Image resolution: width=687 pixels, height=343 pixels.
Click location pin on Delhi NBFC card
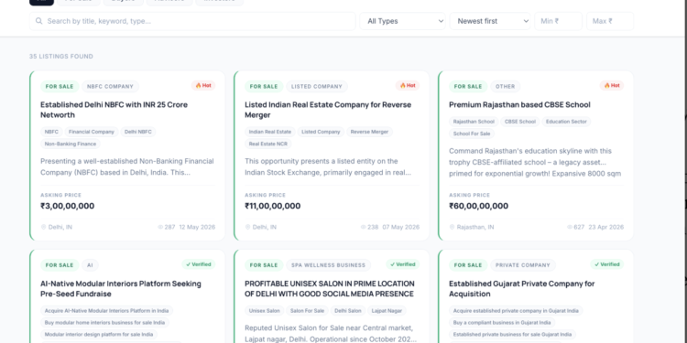pyautogui.click(x=43, y=227)
